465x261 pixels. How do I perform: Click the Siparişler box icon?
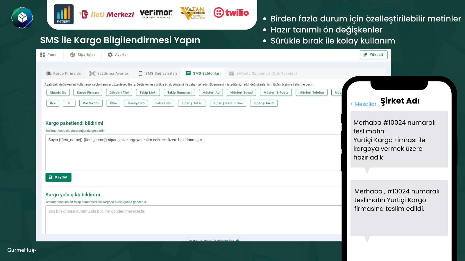73,55
